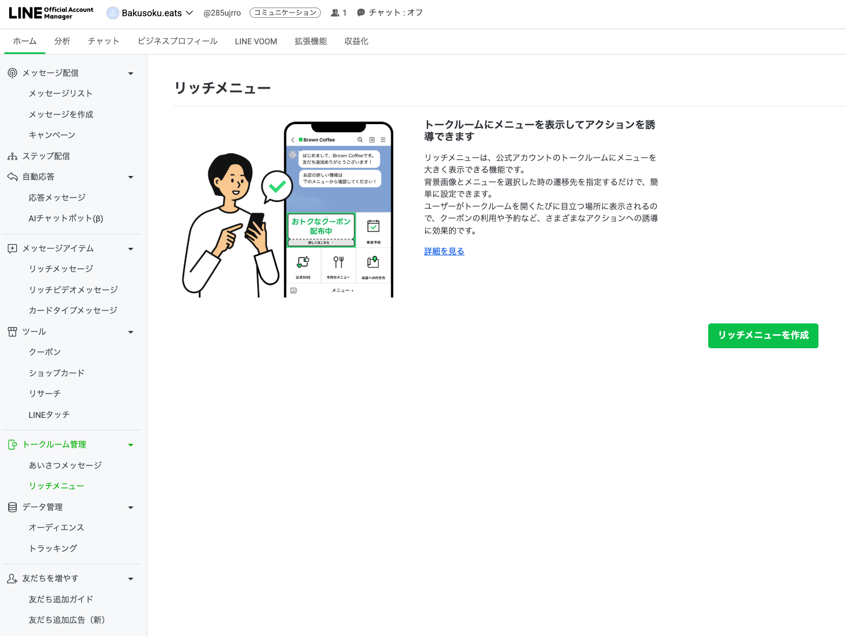The height and width of the screenshot is (636, 846).
Task: Open the LINE VOOM tab
Action: [256, 42]
